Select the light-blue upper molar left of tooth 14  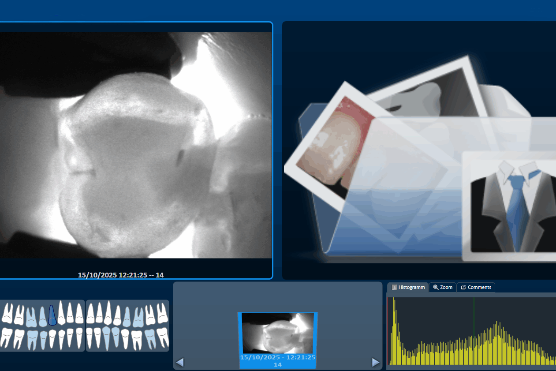click(31, 316)
